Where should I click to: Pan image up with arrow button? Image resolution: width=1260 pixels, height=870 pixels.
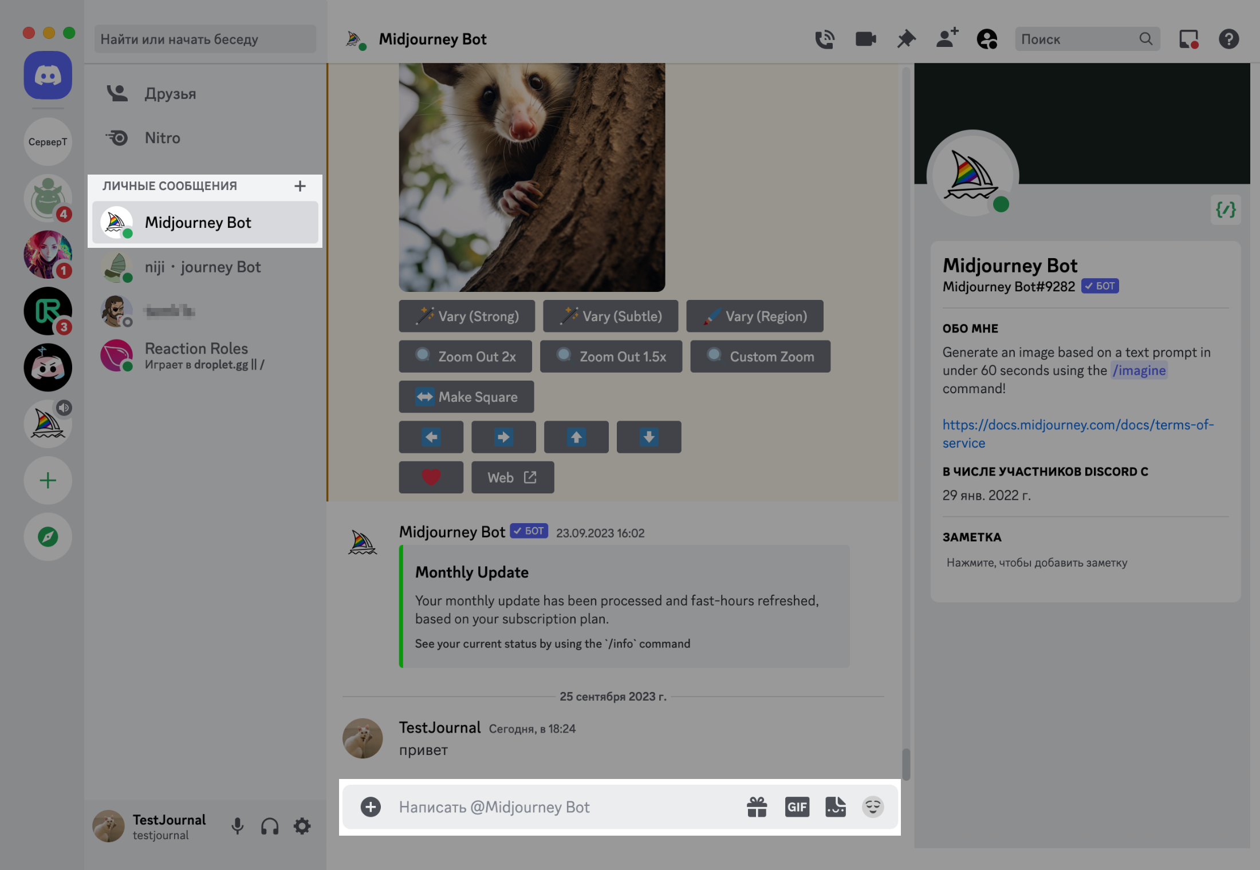coord(576,437)
